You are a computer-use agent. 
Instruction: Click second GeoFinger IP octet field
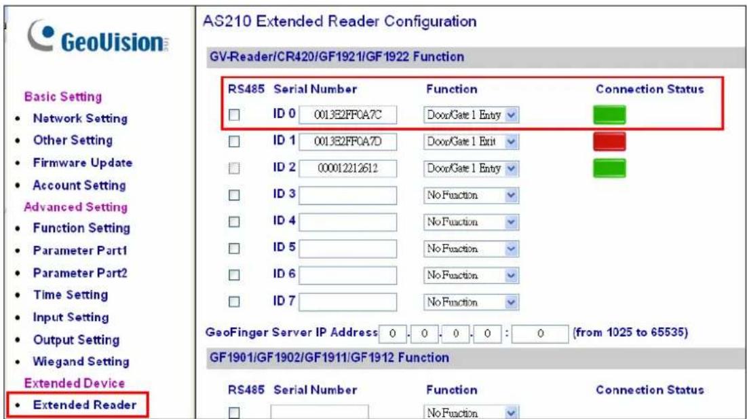pyautogui.click(x=424, y=333)
